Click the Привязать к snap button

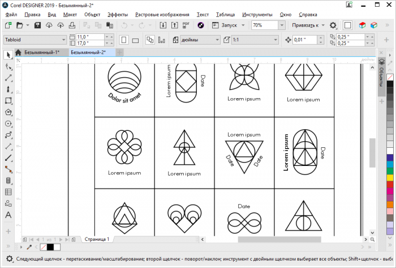[x=308, y=25]
